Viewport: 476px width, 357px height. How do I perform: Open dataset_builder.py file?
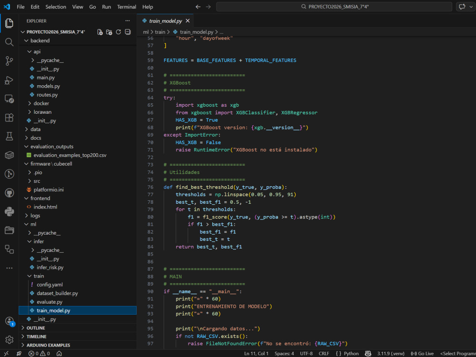tap(78, 293)
